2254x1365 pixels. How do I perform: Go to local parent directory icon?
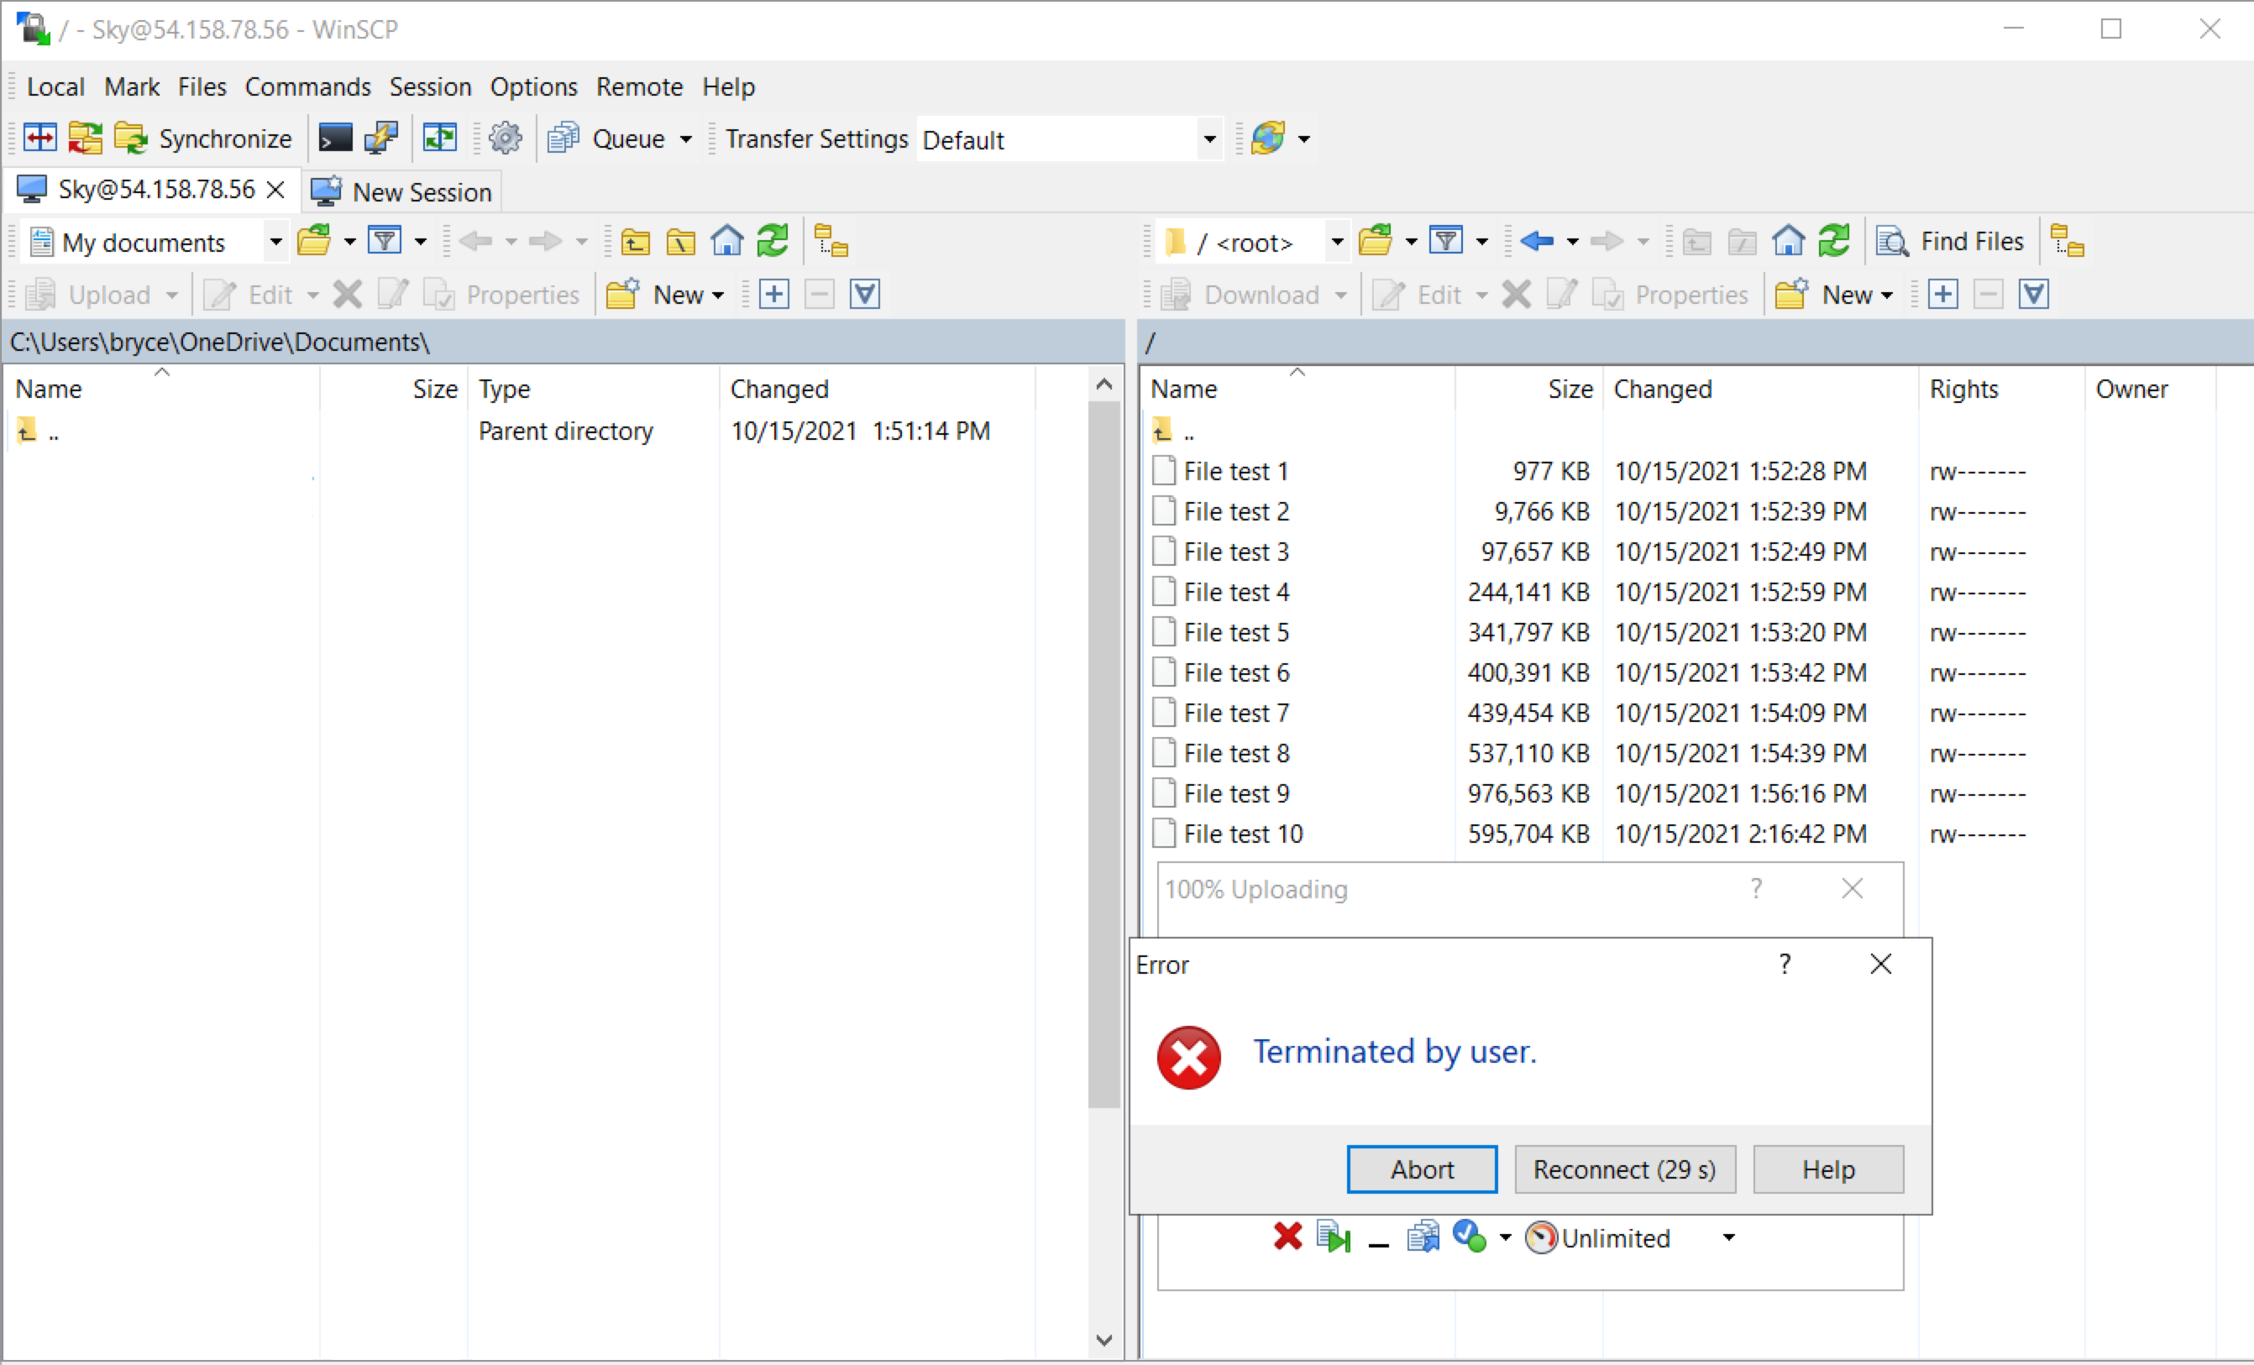click(635, 242)
